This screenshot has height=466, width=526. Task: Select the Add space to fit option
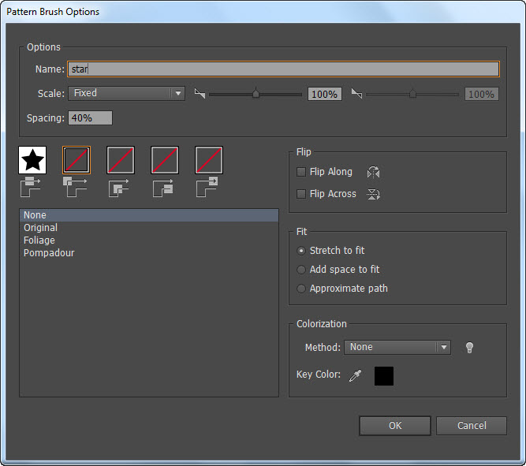pyautogui.click(x=301, y=270)
